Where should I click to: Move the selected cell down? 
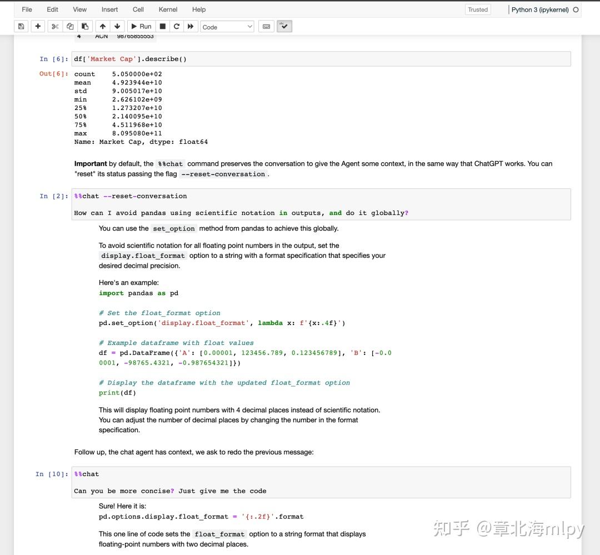click(x=117, y=26)
